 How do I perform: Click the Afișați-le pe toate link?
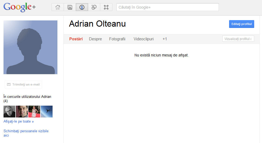[19, 121]
